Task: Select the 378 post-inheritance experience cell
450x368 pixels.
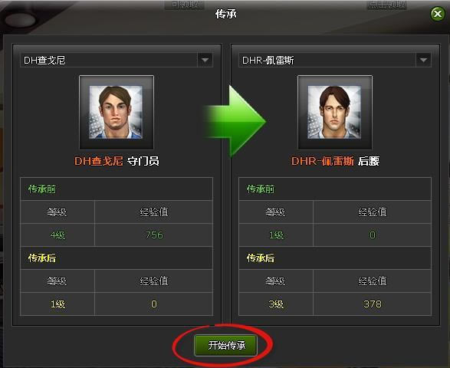Action: [x=373, y=304]
